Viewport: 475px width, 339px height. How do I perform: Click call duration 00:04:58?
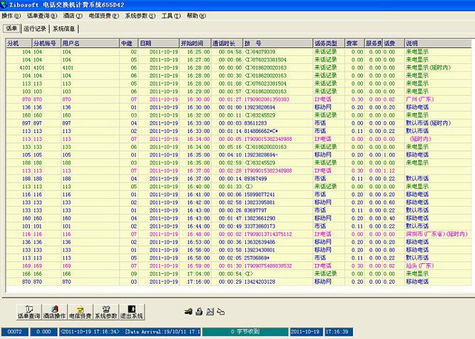[x=230, y=52]
